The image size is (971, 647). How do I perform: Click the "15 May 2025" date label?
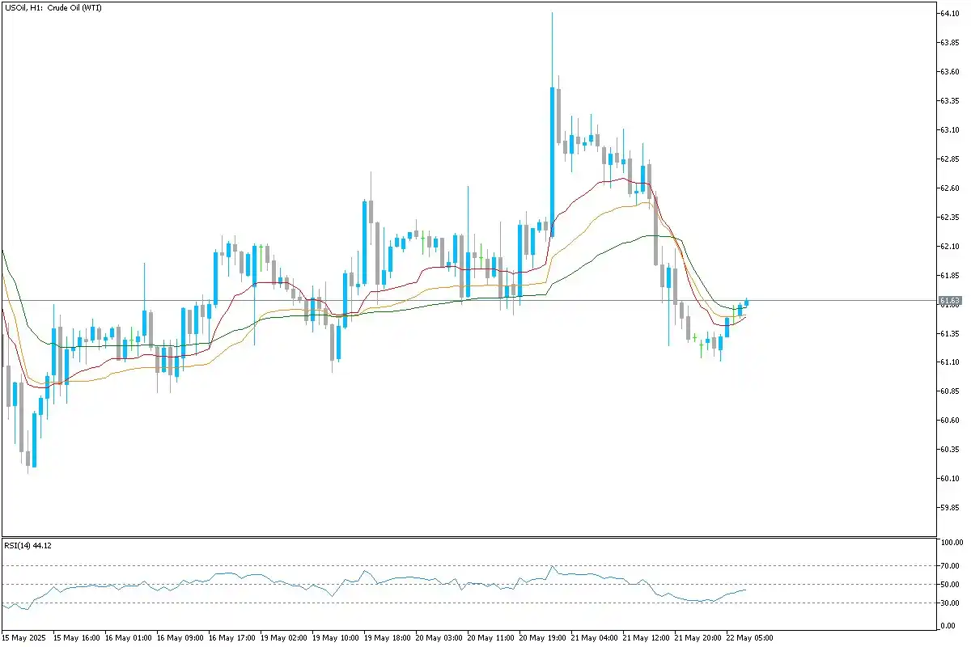(x=22, y=638)
